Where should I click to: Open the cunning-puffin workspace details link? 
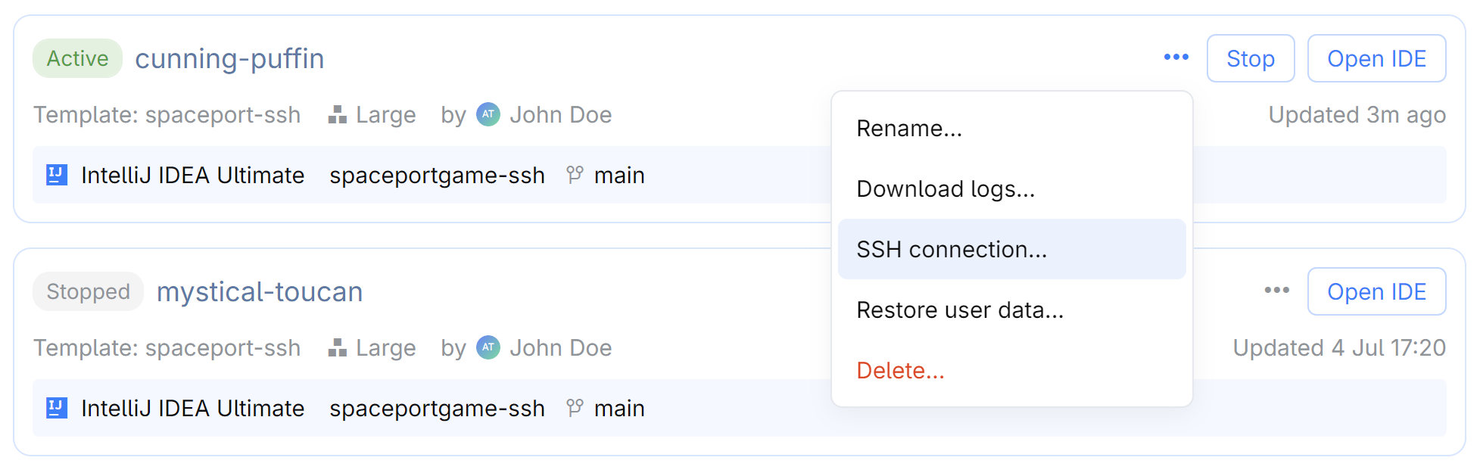tap(229, 58)
